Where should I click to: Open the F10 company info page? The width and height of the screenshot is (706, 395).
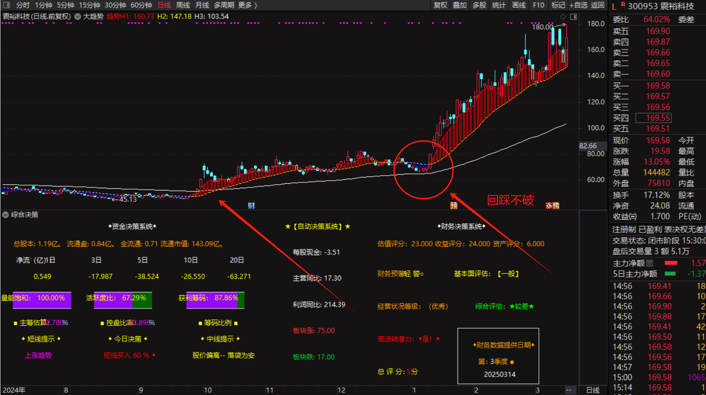click(538, 5)
